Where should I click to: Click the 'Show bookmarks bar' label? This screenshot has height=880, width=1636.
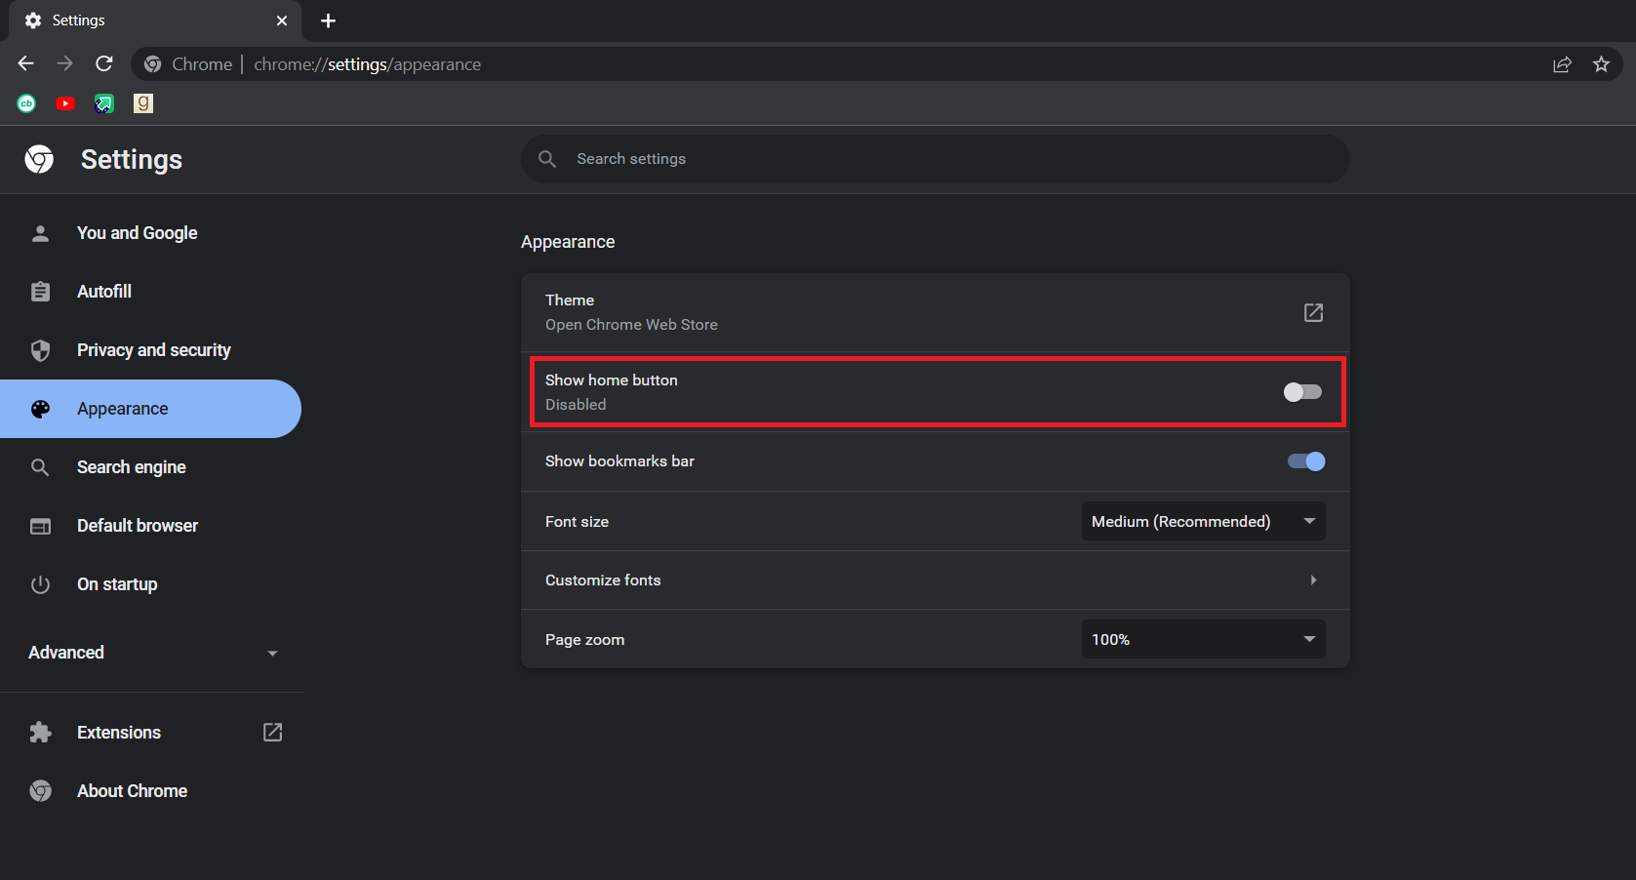coord(619,461)
